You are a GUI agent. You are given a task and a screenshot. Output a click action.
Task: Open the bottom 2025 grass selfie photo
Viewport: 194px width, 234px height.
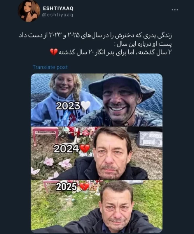(96, 206)
